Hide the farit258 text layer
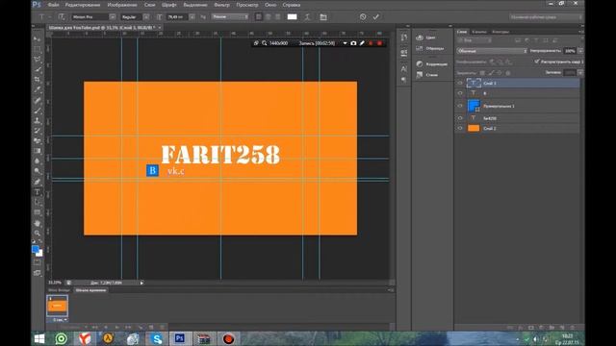This screenshot has width=616, height=346. 460,117
